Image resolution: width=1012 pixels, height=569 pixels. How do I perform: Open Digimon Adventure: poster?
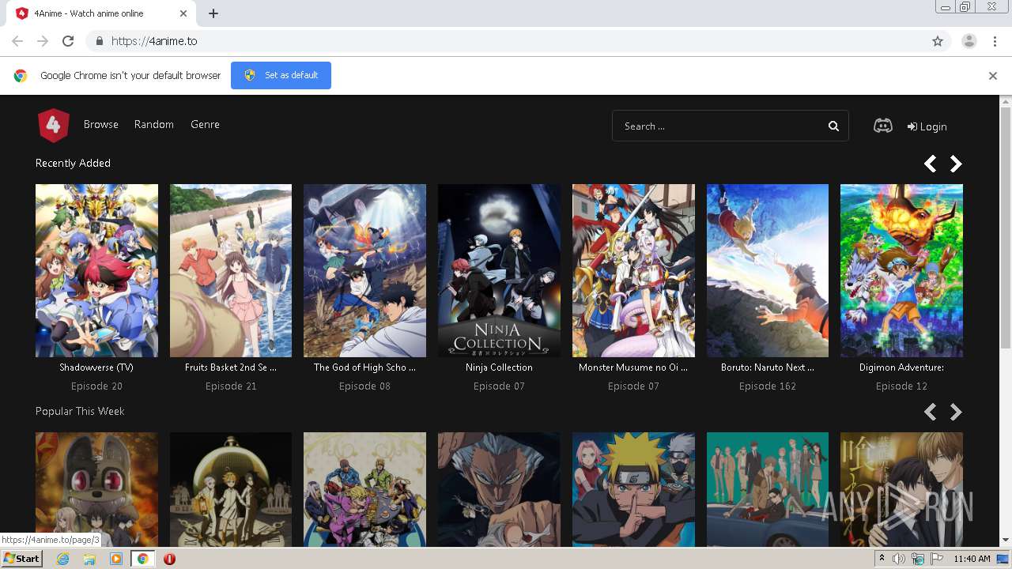pyautogui.click(x=901, y=270)
